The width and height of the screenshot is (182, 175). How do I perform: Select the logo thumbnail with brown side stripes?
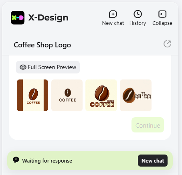click(32, 95)
